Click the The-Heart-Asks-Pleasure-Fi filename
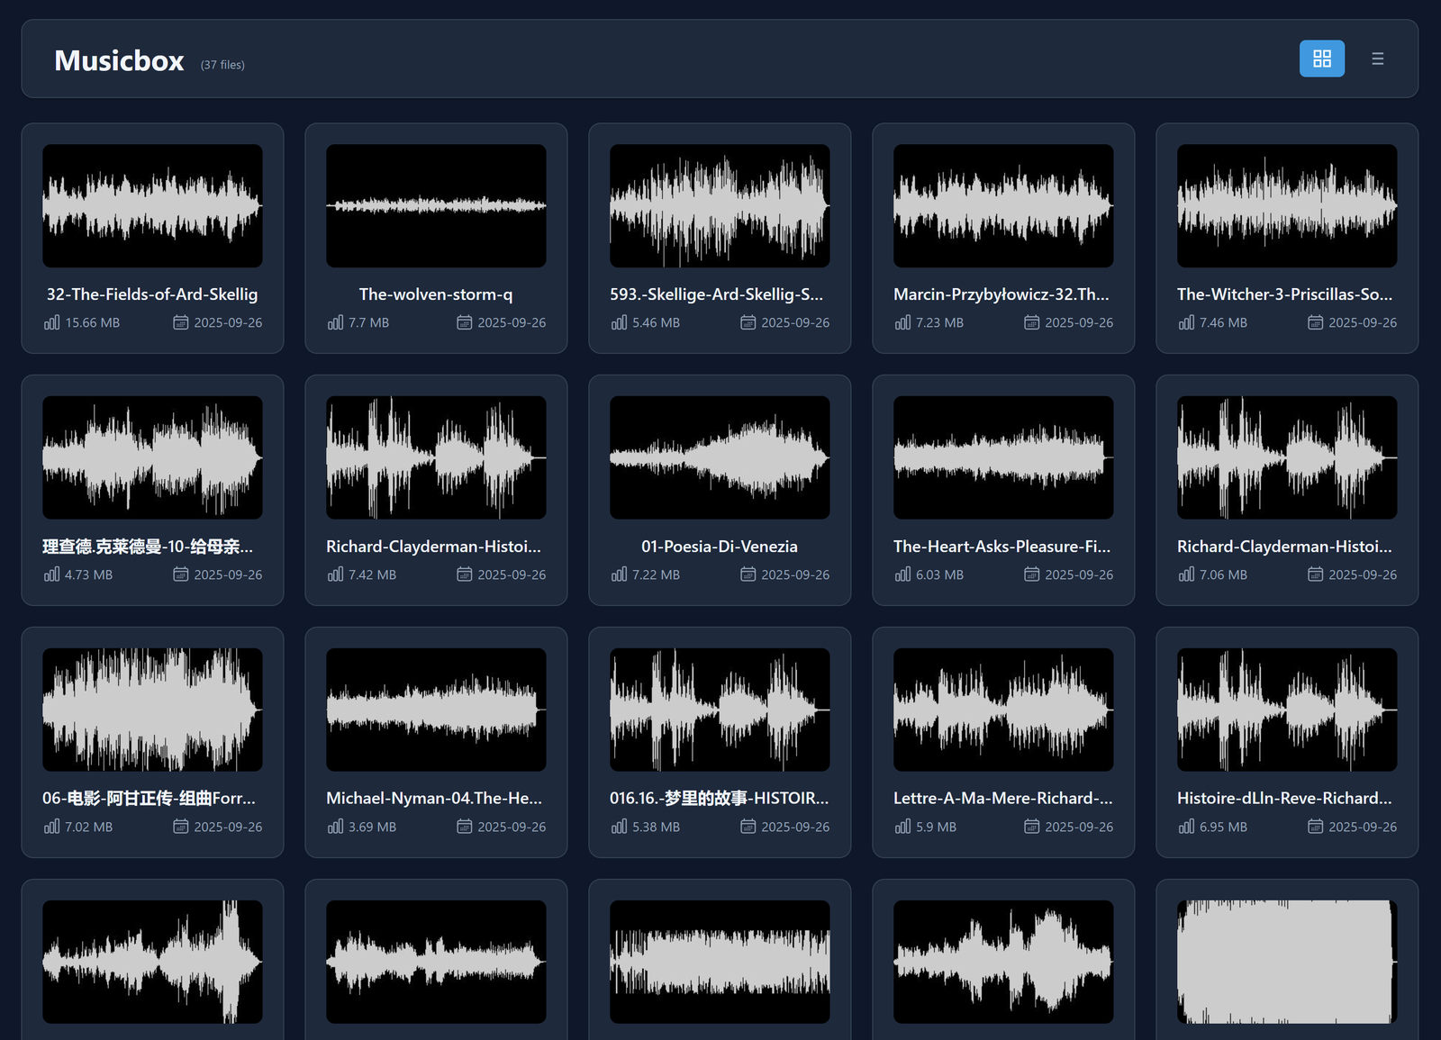Image resolution: width=1441 pixels, height=1040 pixels. (1002, 546)
